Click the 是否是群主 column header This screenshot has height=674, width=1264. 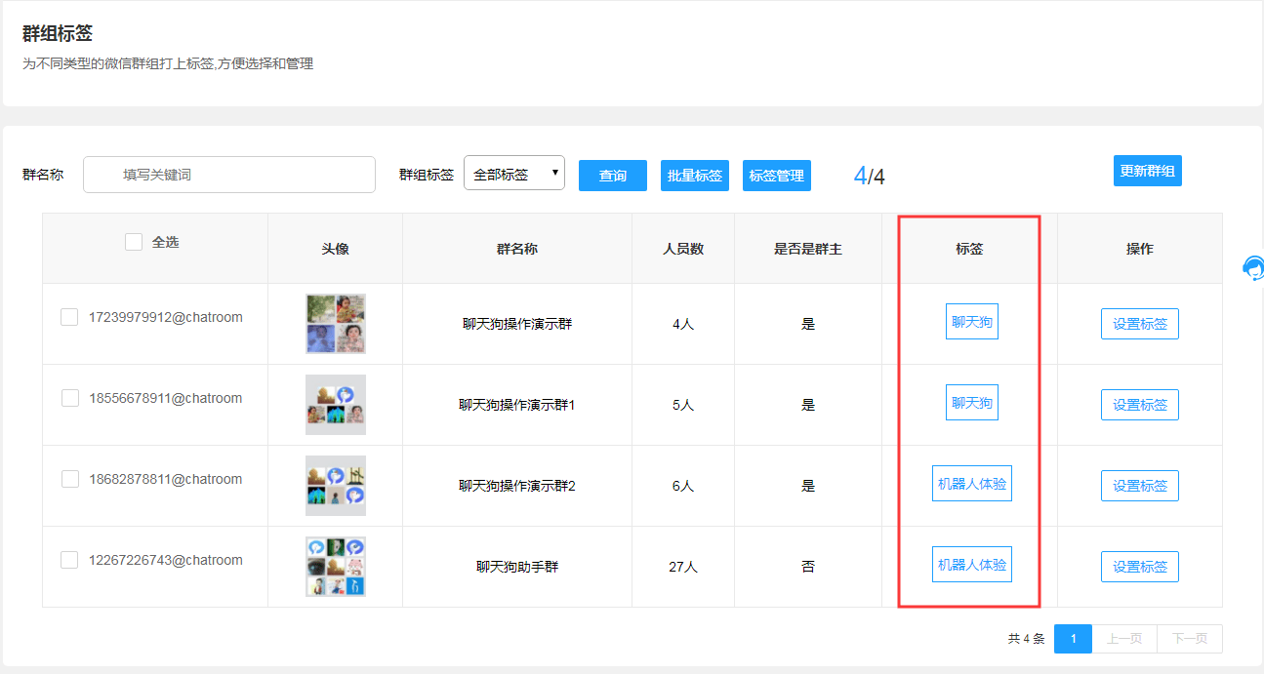pyautogui.click(x=808, y=249)
